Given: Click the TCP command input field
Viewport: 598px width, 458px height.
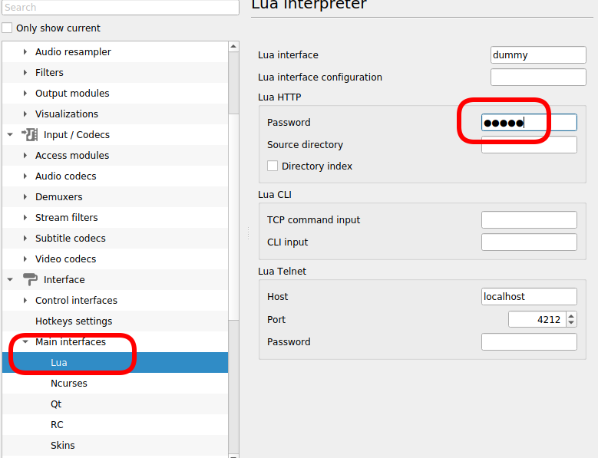Looking at the screenshot, I should [x=529, y=220].
